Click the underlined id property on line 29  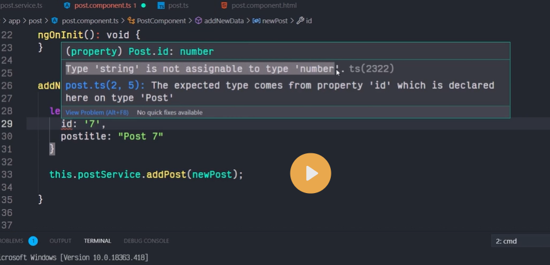(67, 124)
